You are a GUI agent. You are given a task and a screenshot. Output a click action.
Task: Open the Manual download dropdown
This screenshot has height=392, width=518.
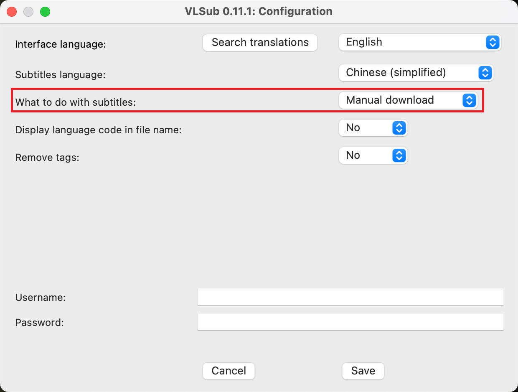pos(408,100)
